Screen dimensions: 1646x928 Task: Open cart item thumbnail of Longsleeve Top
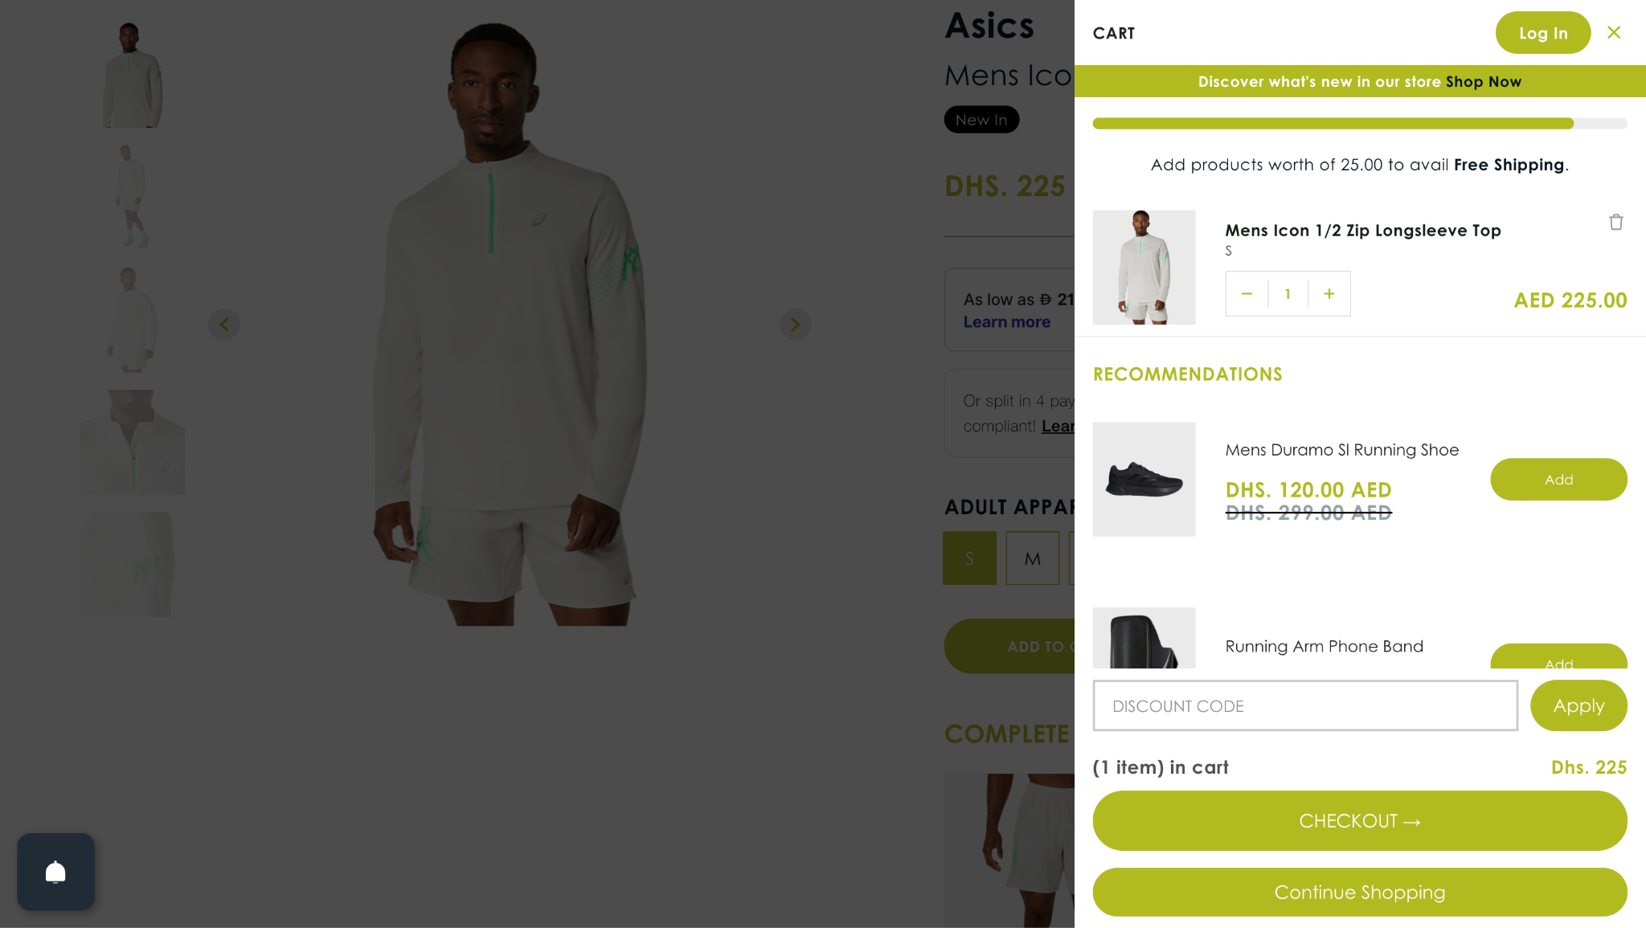pos(1144,268)
